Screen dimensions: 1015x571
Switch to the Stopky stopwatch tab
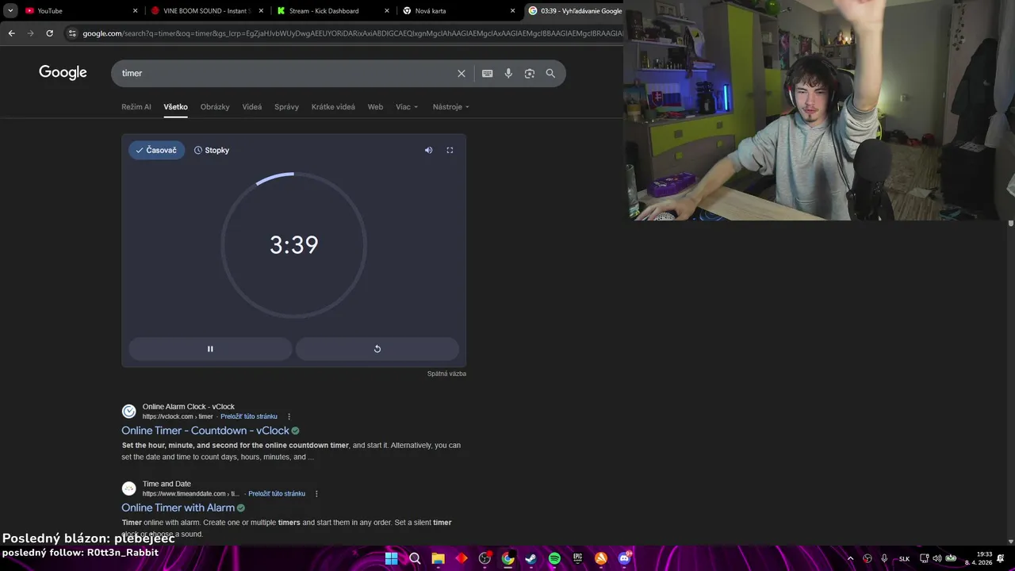pos(212,150)
